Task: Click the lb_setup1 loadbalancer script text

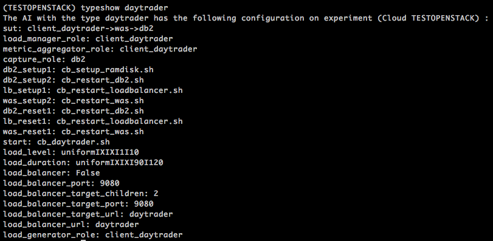Action: point(120,90)
